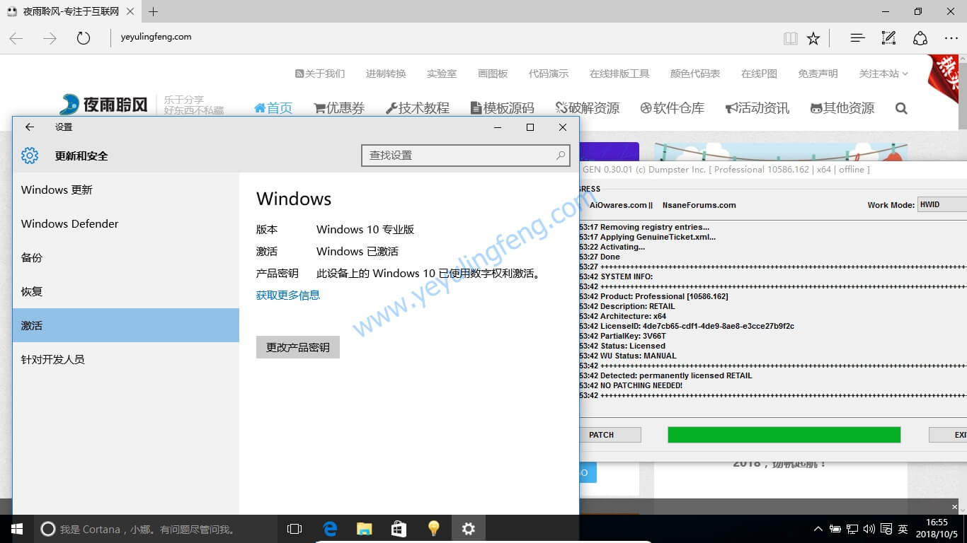Image resolution: width=967 pixels, height=543 pixels.
Task: Open Task View on the taskbar
Action: 294,529
